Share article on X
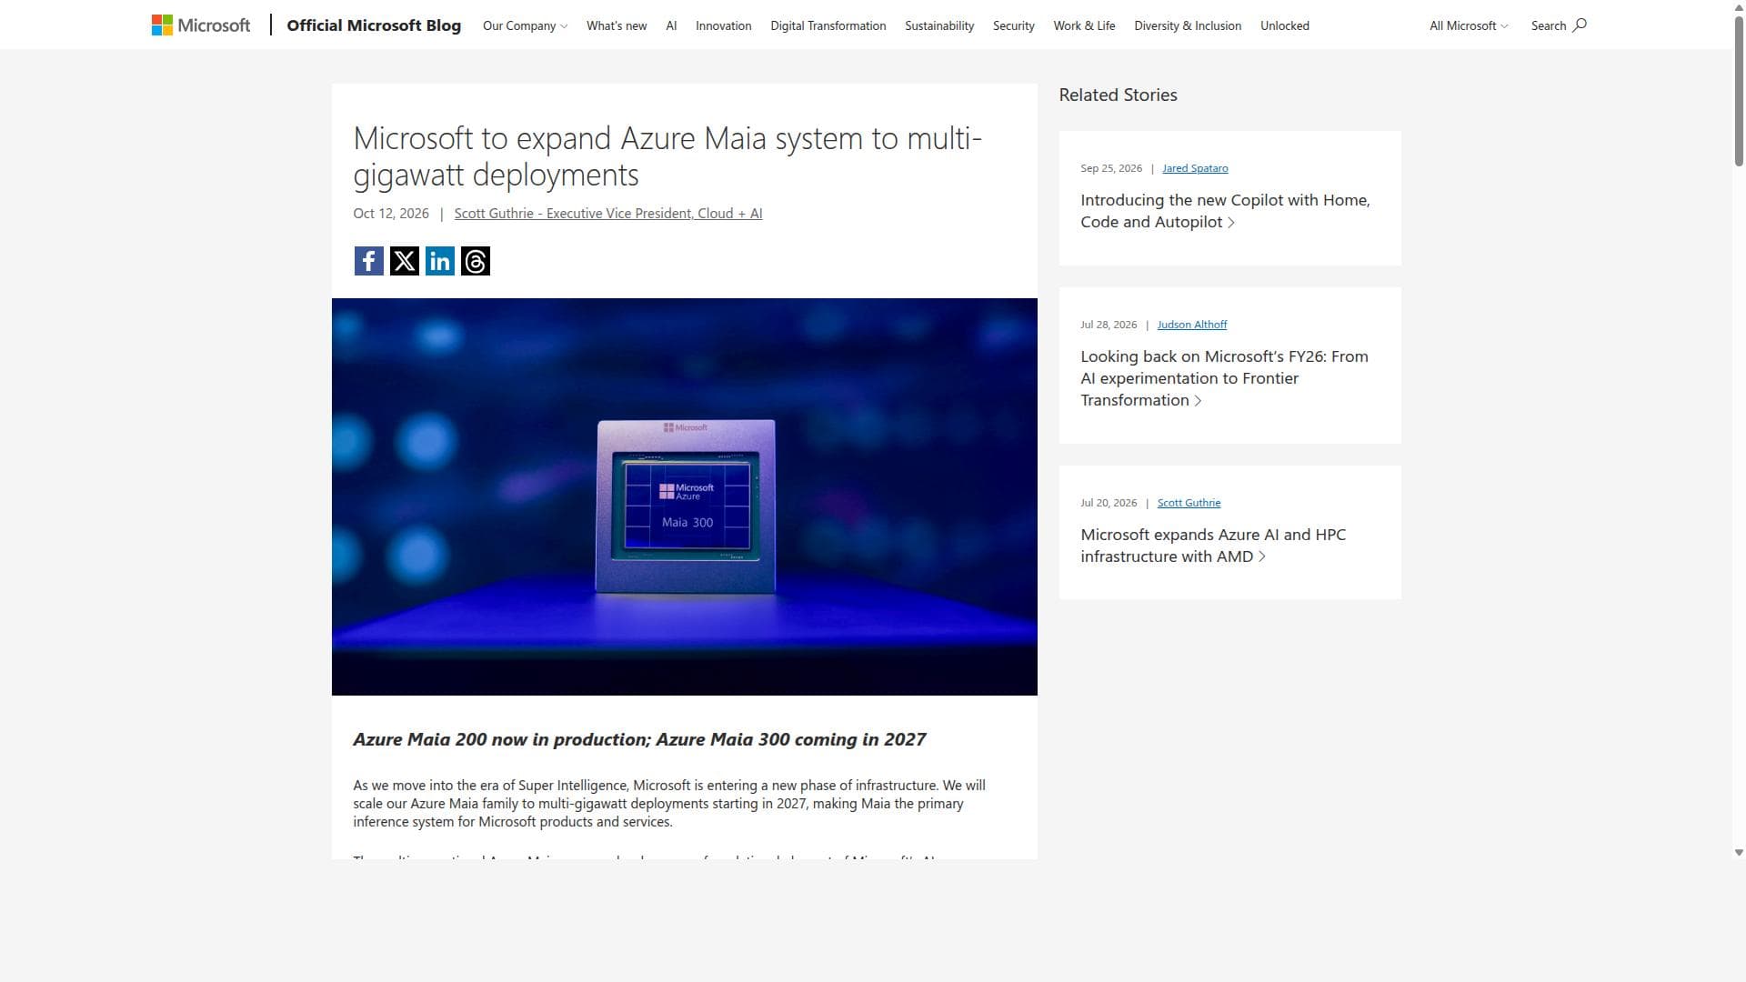The height and width of the screenshot is (982, 1746). point(404,261)
